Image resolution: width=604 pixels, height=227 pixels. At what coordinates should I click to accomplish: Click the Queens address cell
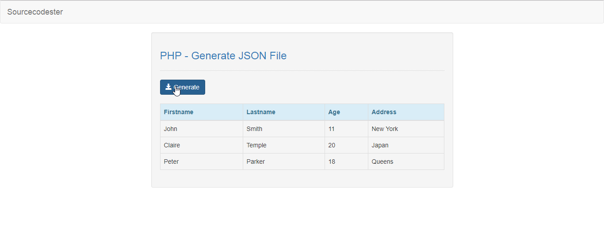406,162
